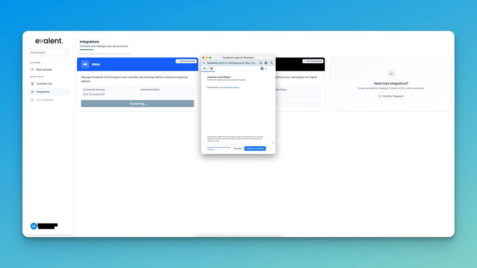Click the black card Not Connected badge
477x268 pixels.
313,61
